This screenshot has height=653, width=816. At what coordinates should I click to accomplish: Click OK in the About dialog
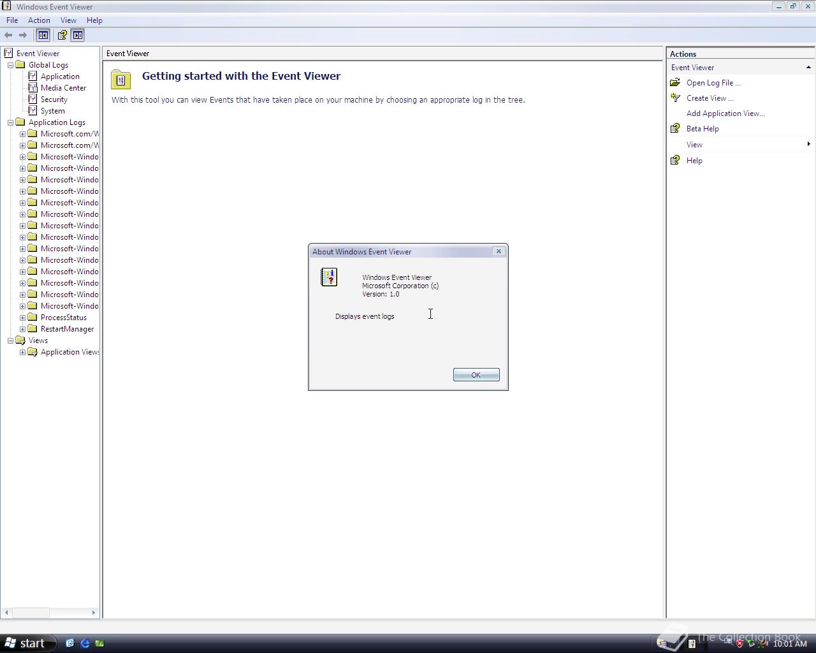point(476,375)
